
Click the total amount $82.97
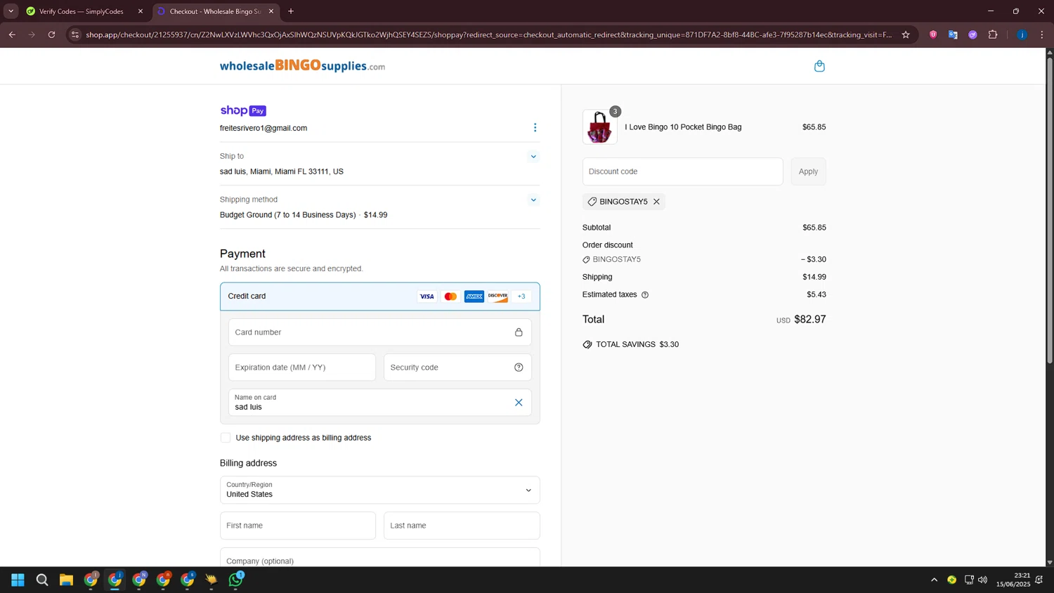(x=810, y=319)
